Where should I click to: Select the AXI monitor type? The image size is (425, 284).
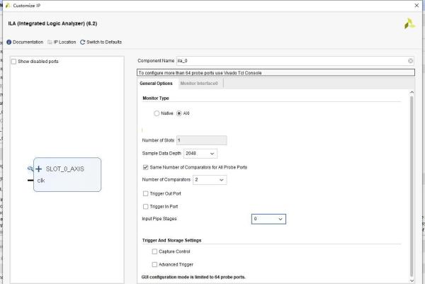click(179, 113)
